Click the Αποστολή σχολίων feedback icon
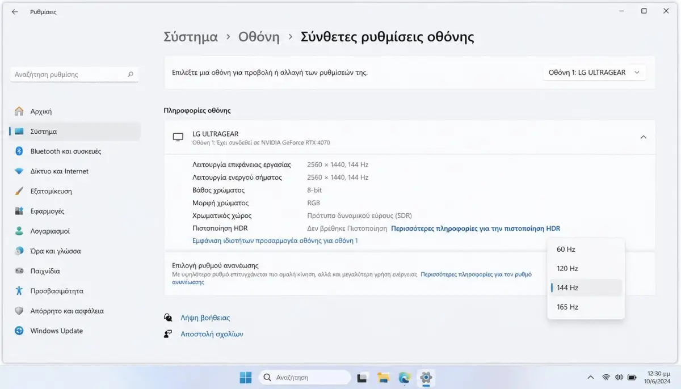Viewport: 681px width, 389px height. coord(168,334)
